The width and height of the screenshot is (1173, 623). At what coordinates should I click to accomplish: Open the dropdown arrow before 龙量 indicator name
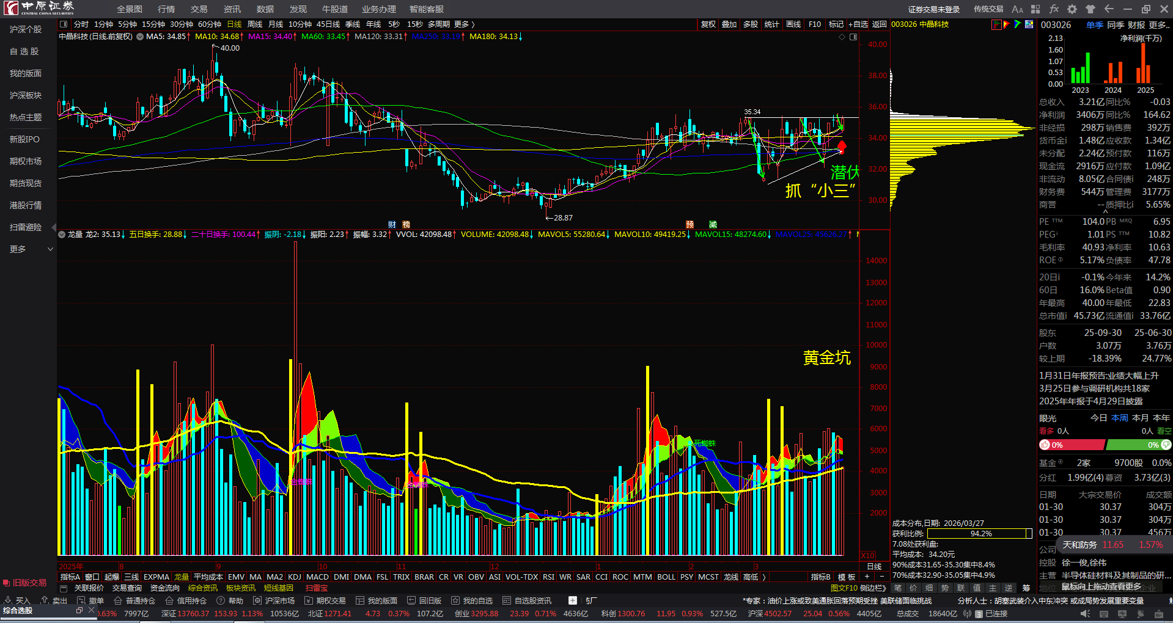(62, 235)
